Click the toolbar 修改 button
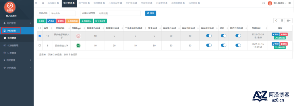294x106 pixels. (51, 21)
